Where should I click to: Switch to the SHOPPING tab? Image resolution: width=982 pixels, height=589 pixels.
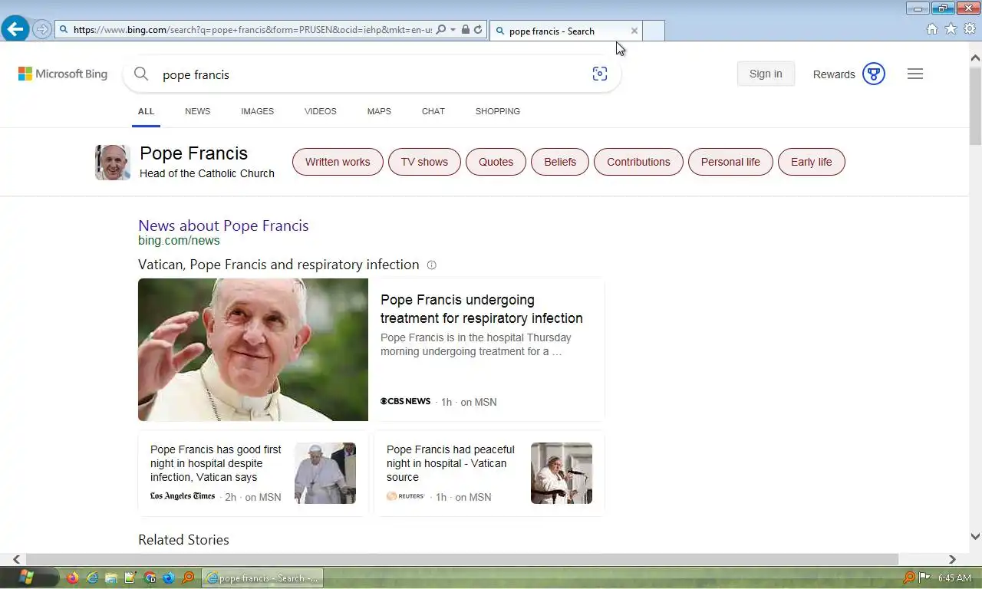497,111
